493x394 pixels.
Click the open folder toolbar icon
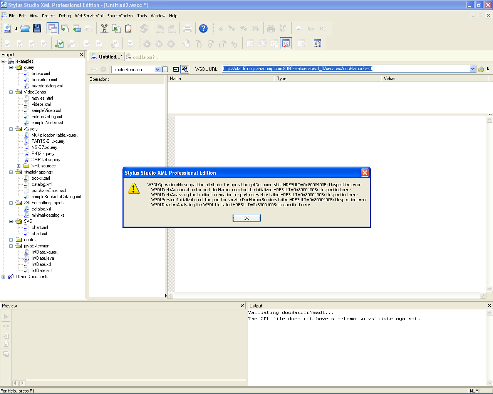click(x=25, y=28)
